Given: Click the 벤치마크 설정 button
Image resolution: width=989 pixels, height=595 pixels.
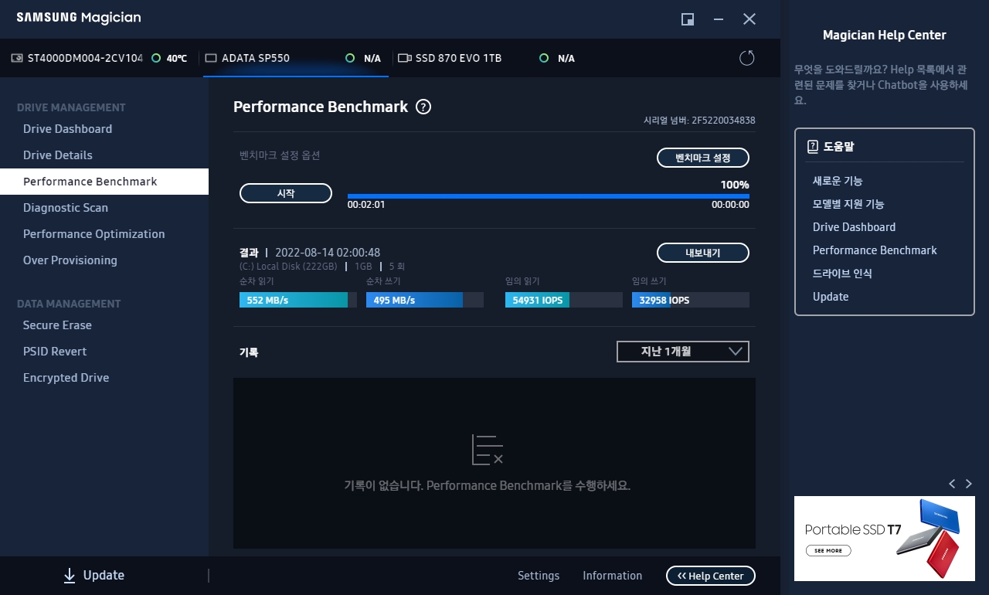Looking at the screenshot, I should [703, 158].
